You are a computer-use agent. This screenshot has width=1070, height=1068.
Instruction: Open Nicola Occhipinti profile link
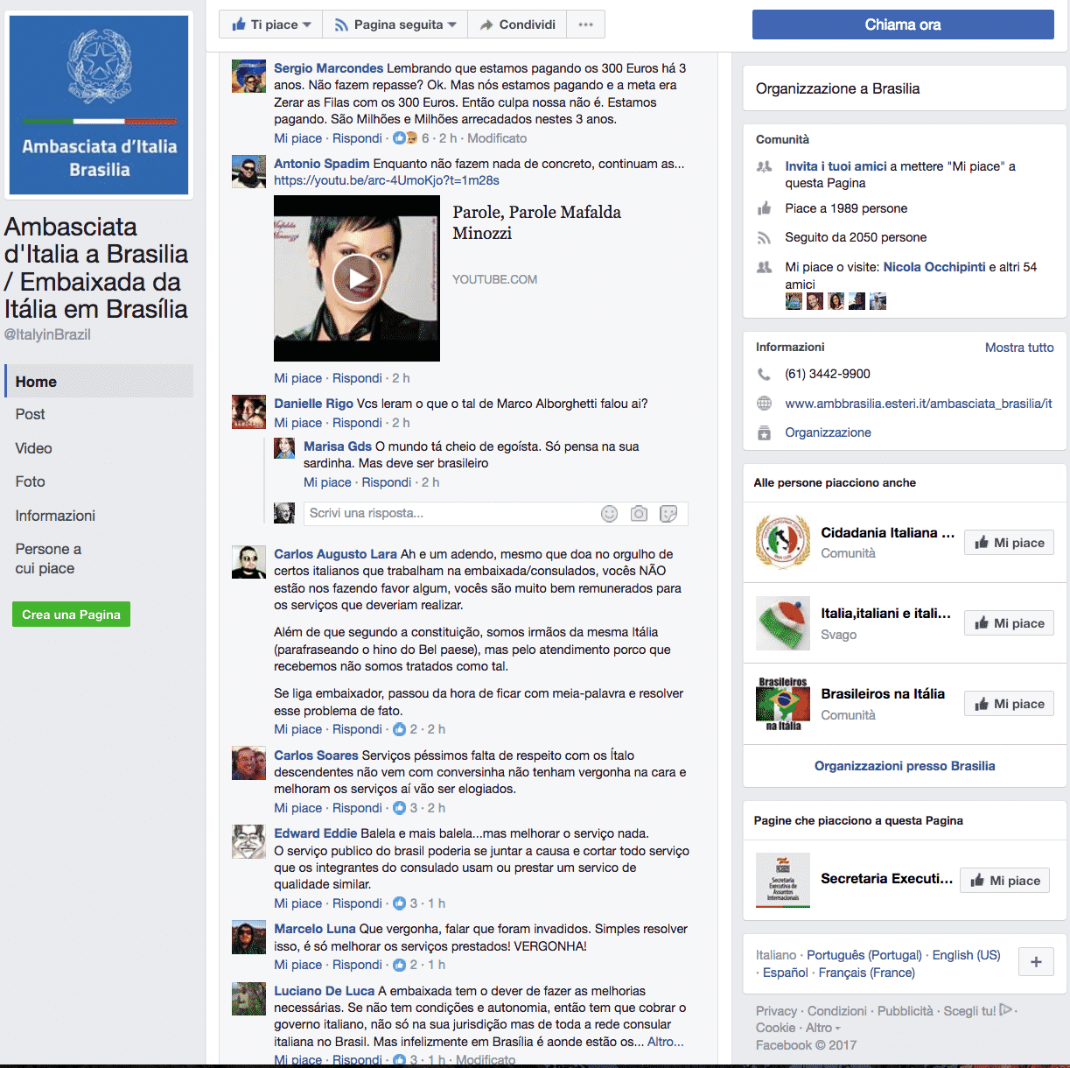(934, 267)
